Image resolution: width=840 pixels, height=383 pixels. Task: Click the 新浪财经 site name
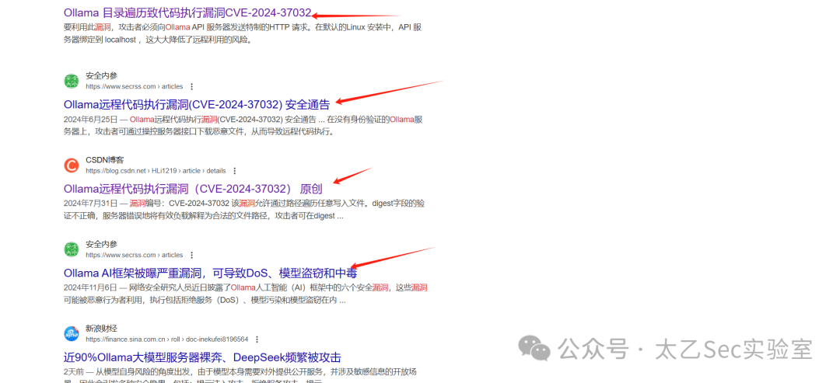pyautogui.click(x=101, y=329)
